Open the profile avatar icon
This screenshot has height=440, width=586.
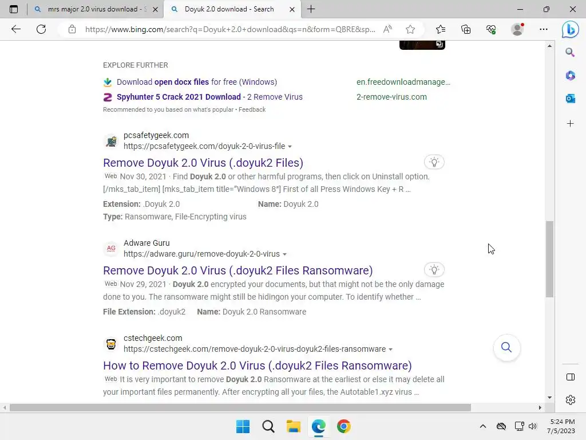(x=517, y=29)
